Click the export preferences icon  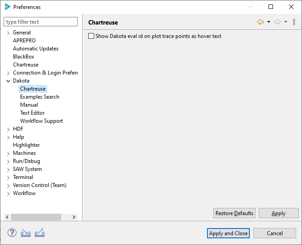(x=40, y=233)
